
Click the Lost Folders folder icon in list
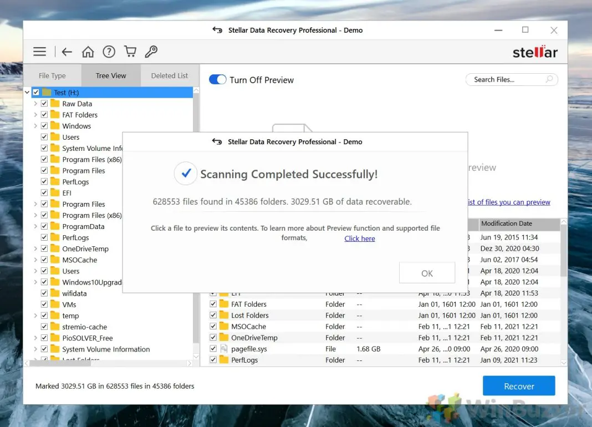224,315
